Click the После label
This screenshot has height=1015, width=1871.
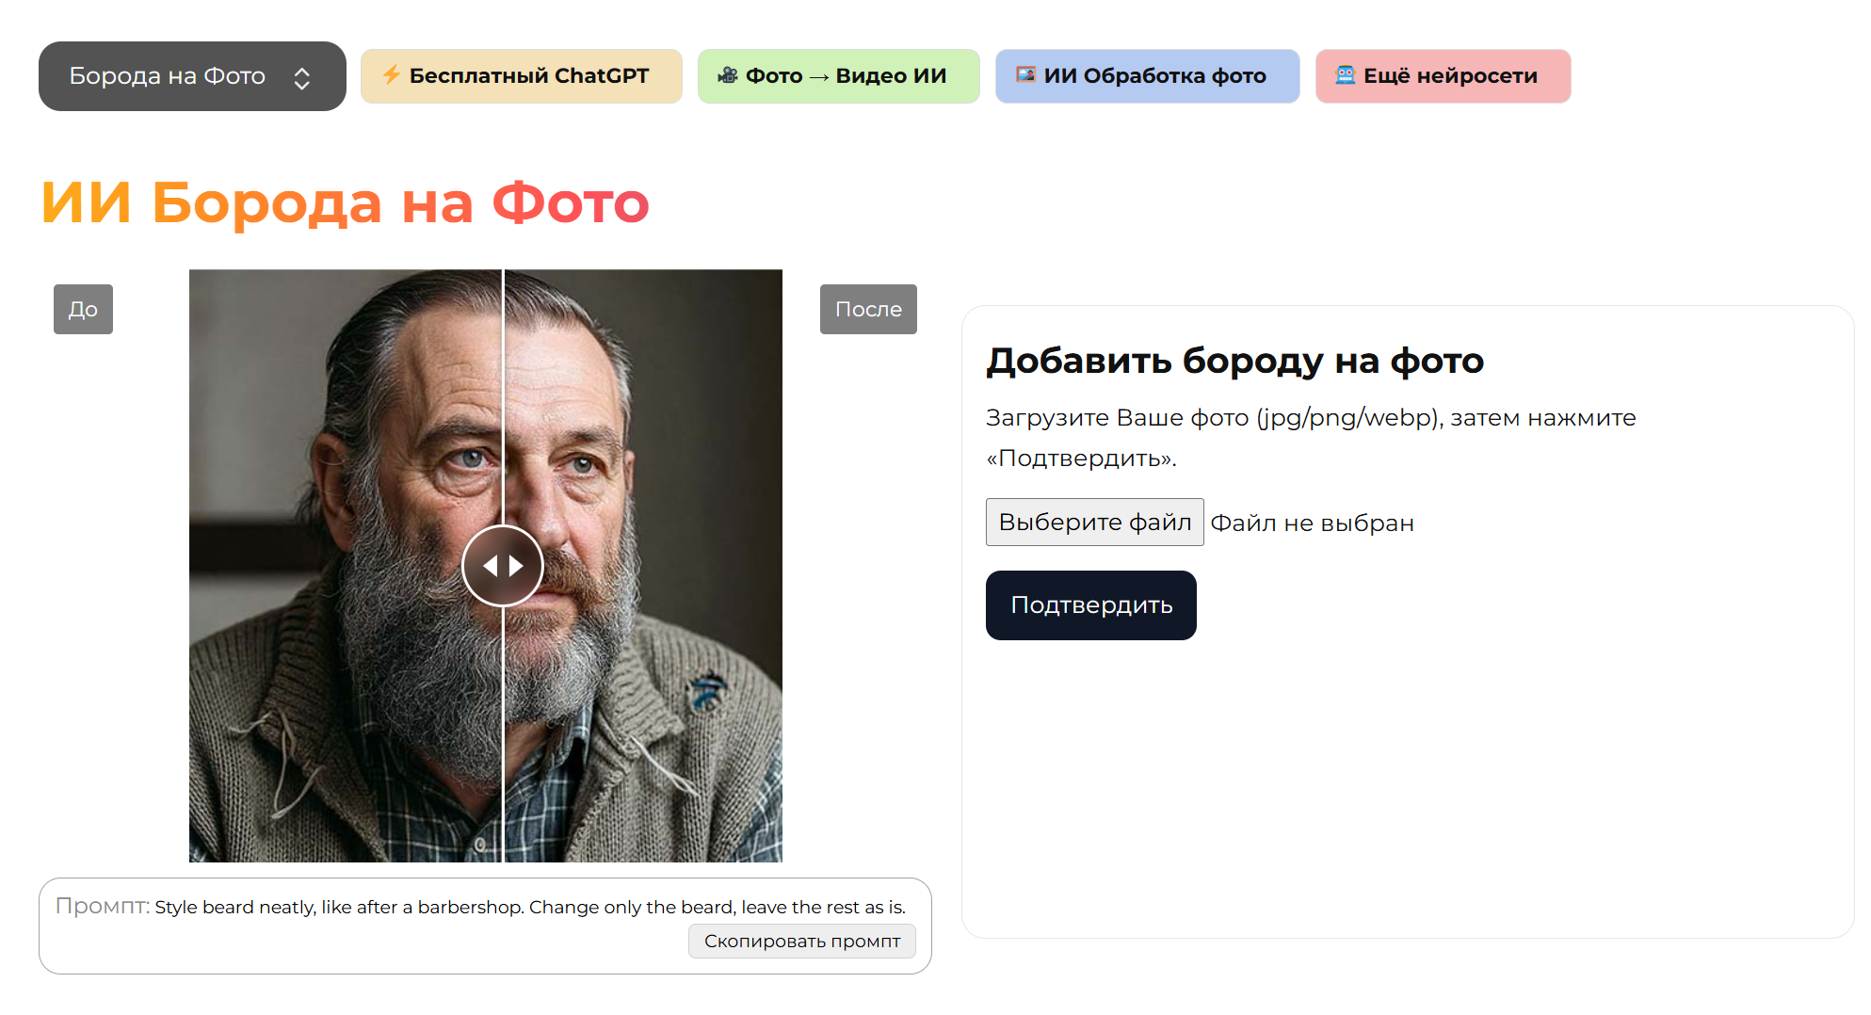(867, 310)
